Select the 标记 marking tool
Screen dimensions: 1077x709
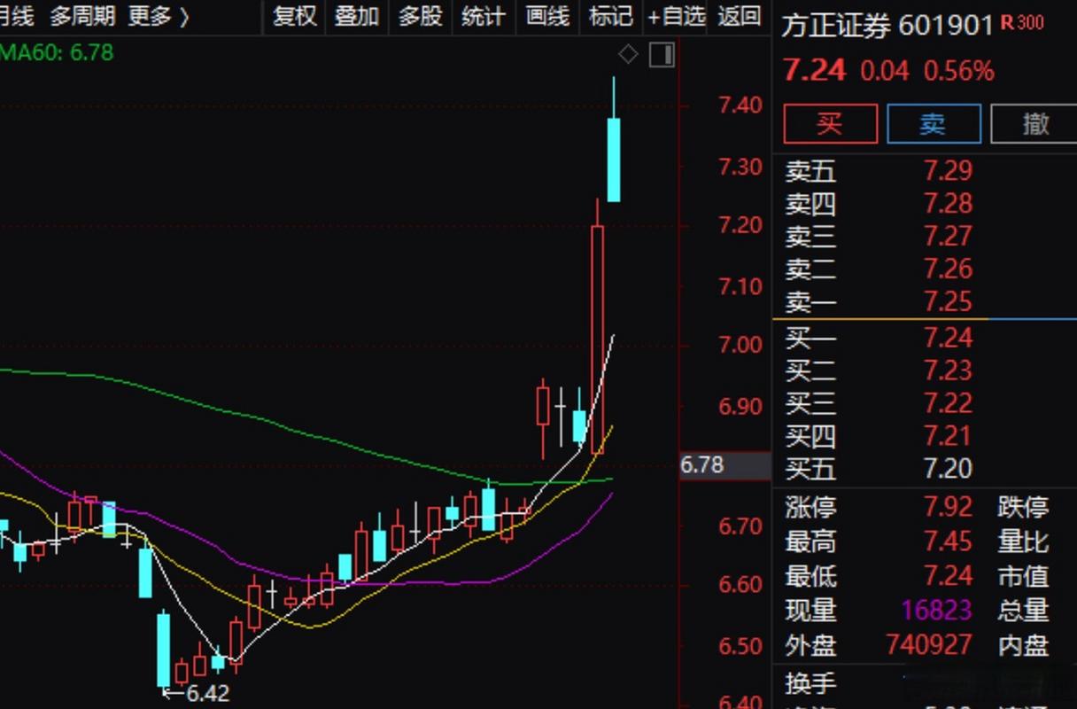pos(609,17)
